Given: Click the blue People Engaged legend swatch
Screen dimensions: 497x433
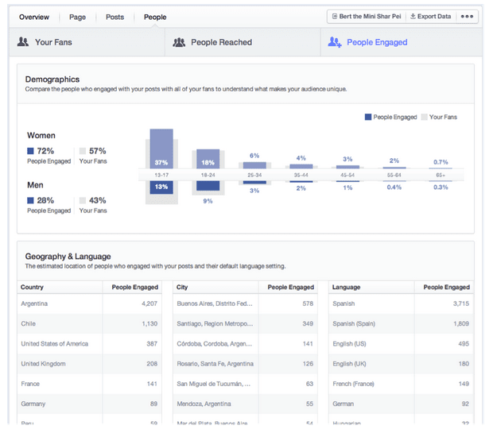Looking at the screenshot, I should pyautogui.click(x=368, y=117).
